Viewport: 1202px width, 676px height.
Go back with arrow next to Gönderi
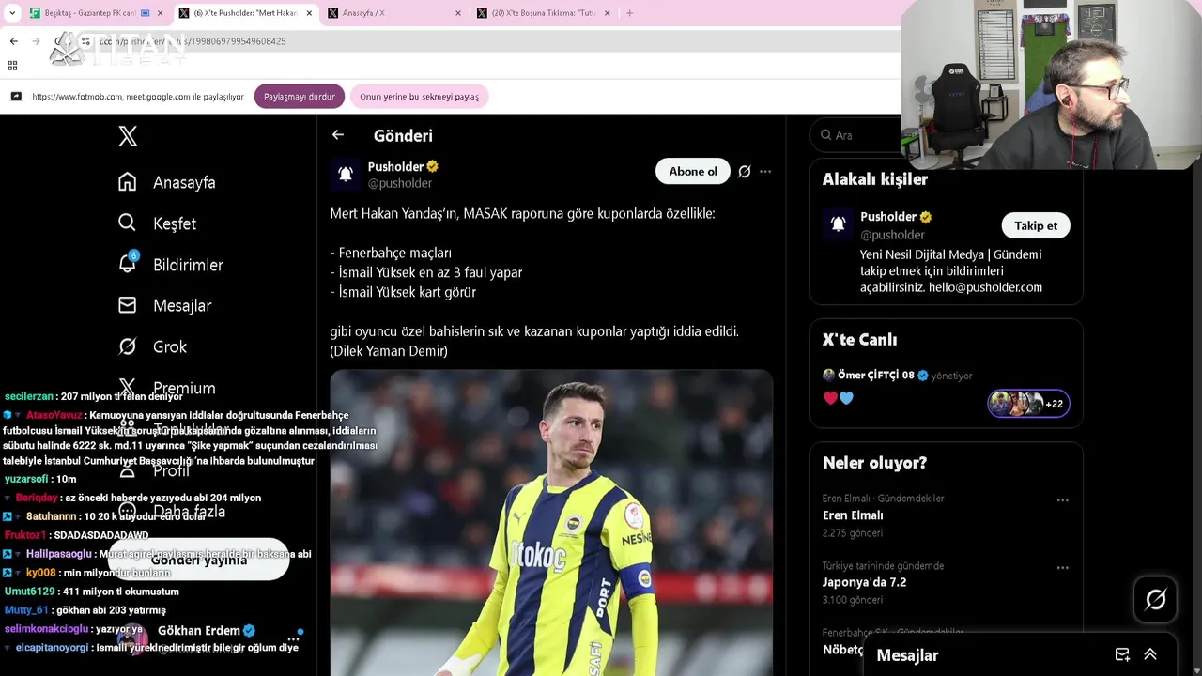pyautogui.click(x=338, y=135)
